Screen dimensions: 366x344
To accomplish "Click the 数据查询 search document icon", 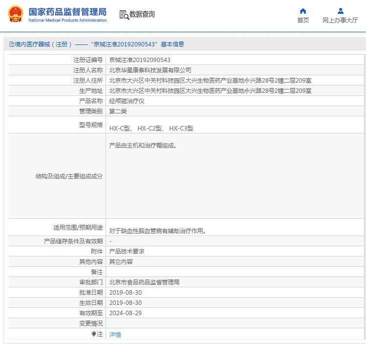I will click(x=124, y=15).
